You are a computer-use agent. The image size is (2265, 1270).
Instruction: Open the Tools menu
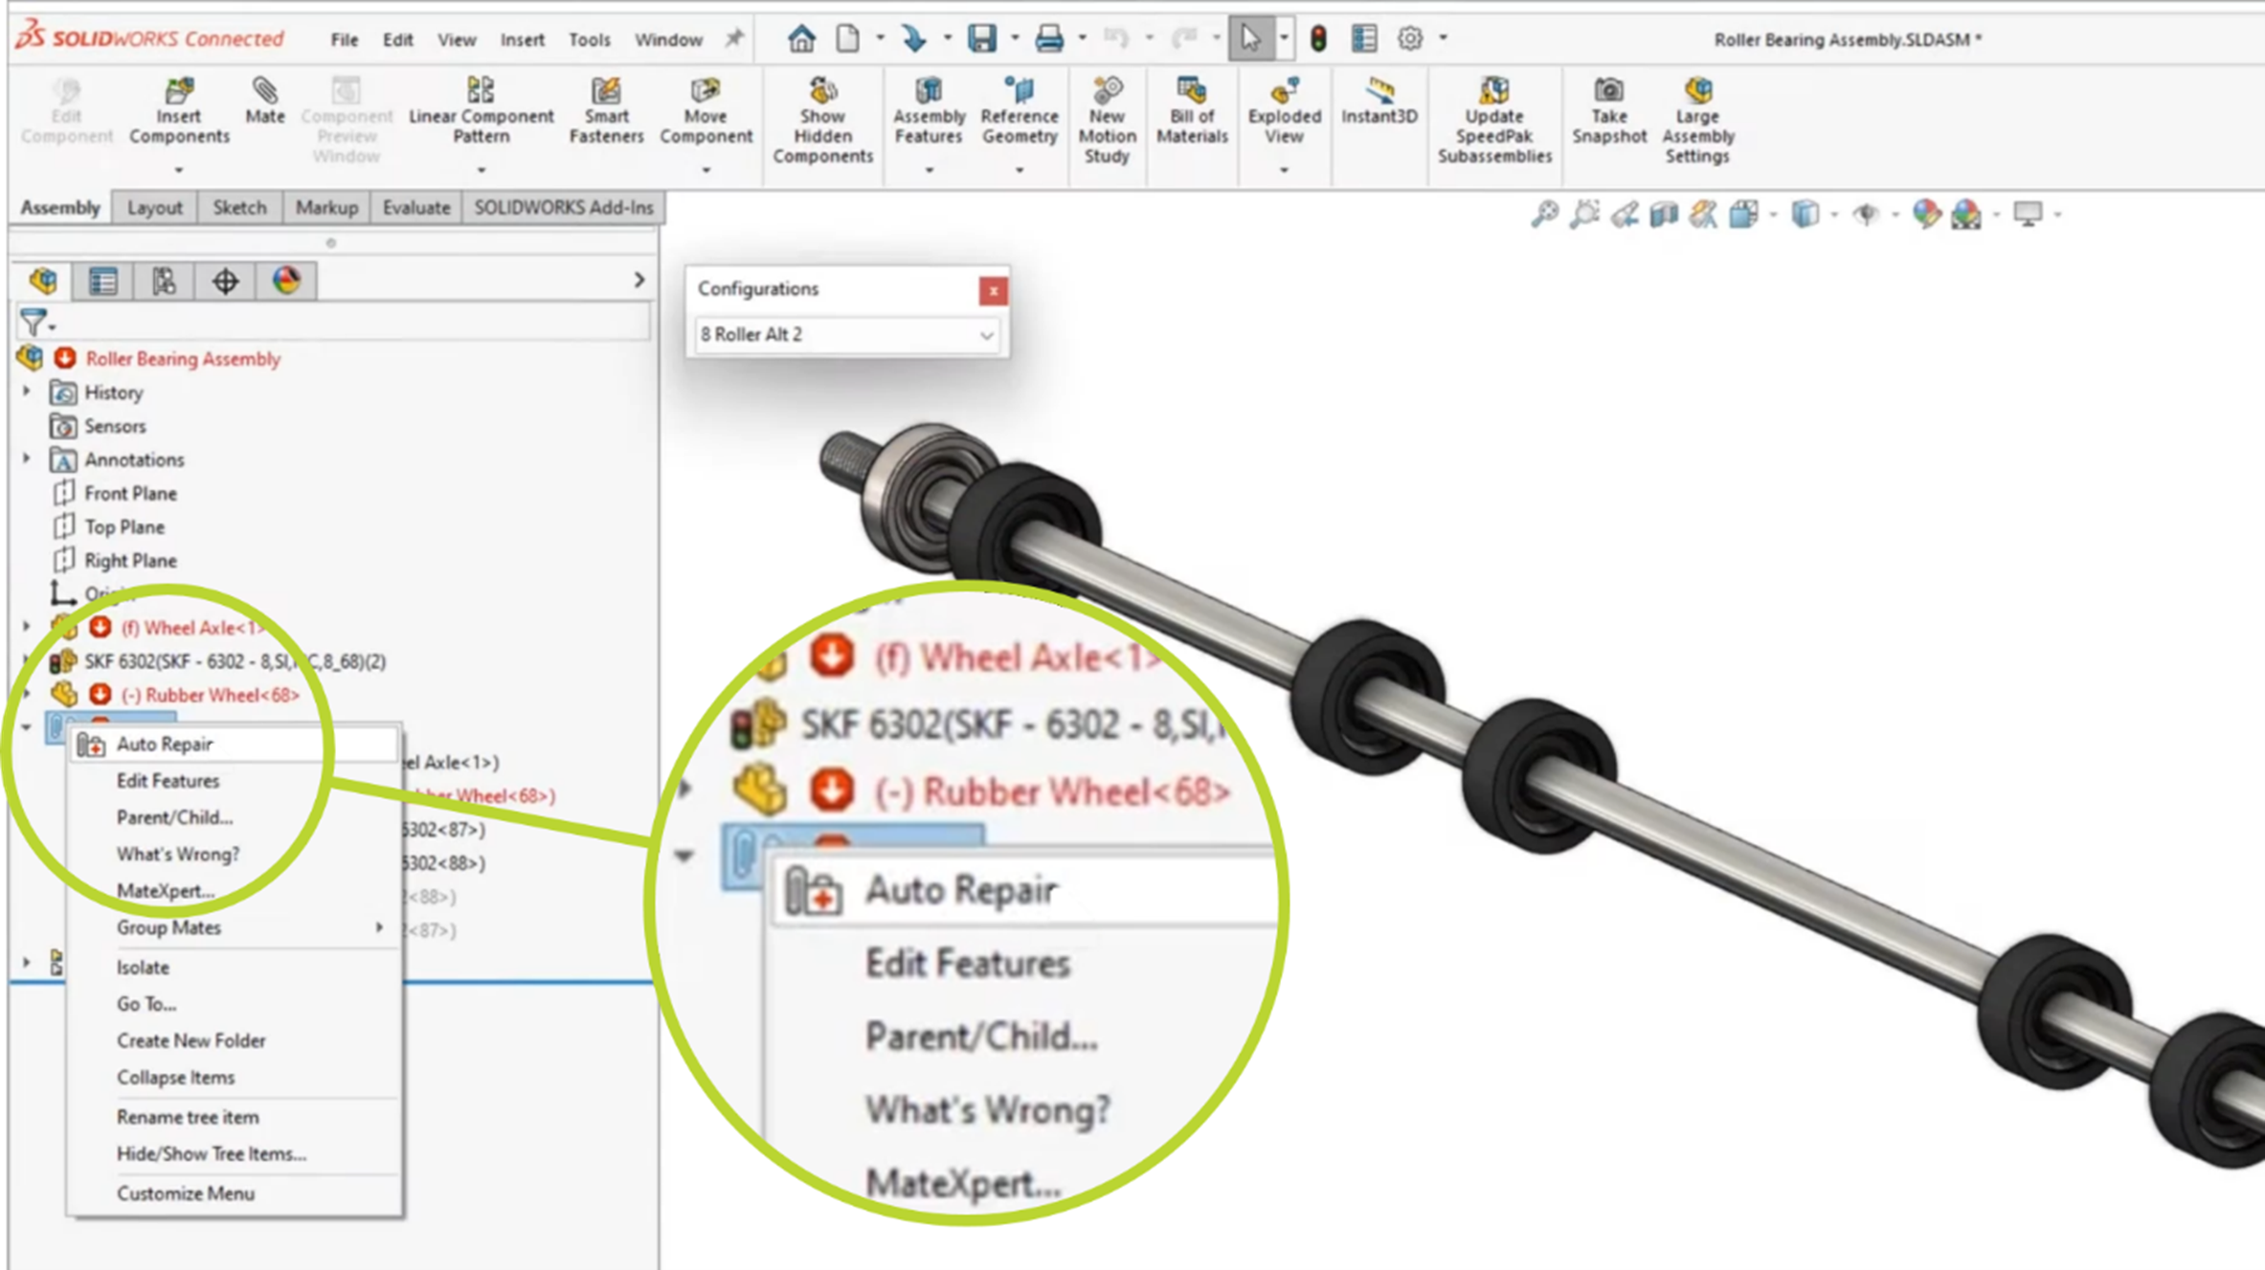coord(589,39)
